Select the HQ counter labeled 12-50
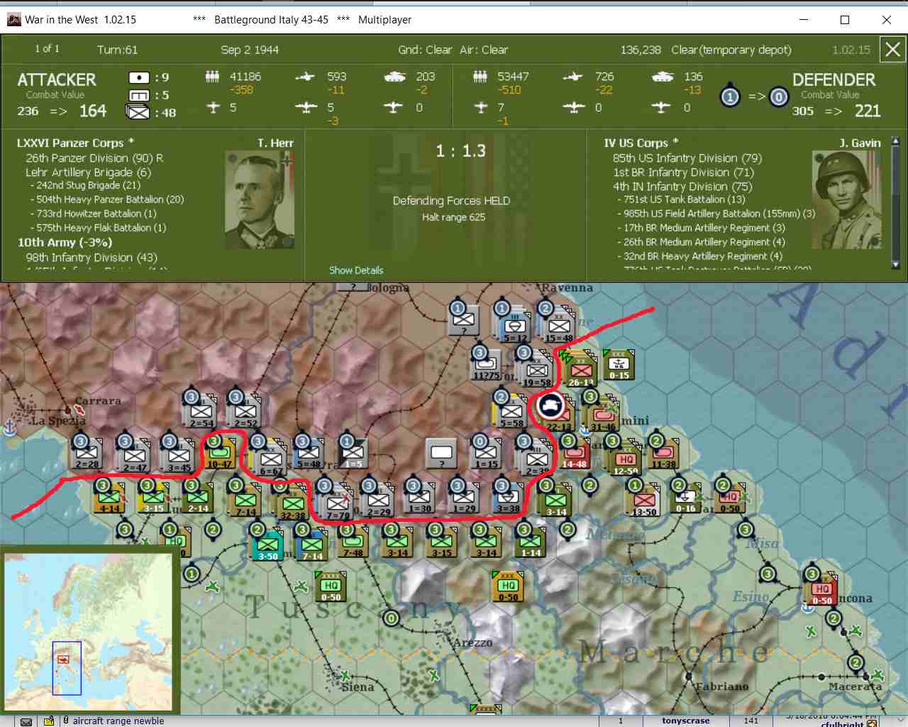Viewport: 908px width, 727px height. (626, 459)
